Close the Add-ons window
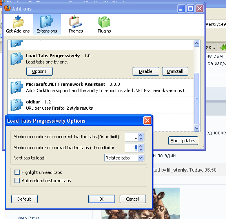 point(199,9)
